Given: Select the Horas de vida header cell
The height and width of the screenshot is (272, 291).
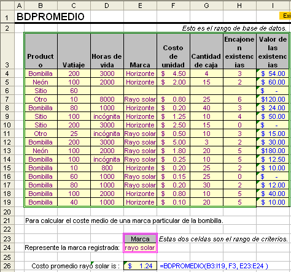Looking at the screenshot, I should (107, 51).
